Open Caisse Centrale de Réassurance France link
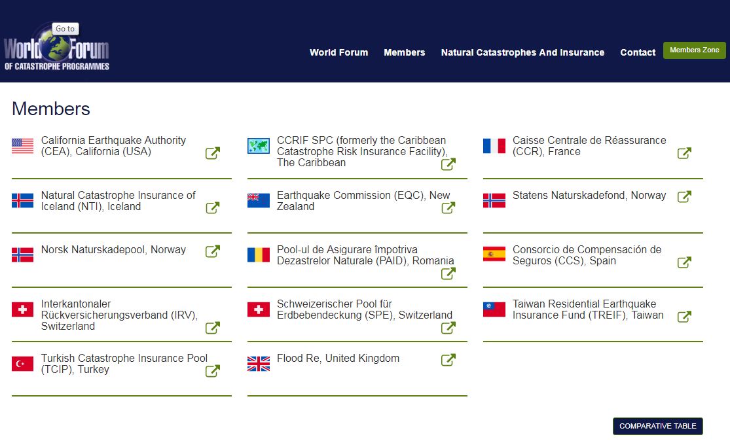The width and height of the screenshot is (730, 441). coord(589,146)
